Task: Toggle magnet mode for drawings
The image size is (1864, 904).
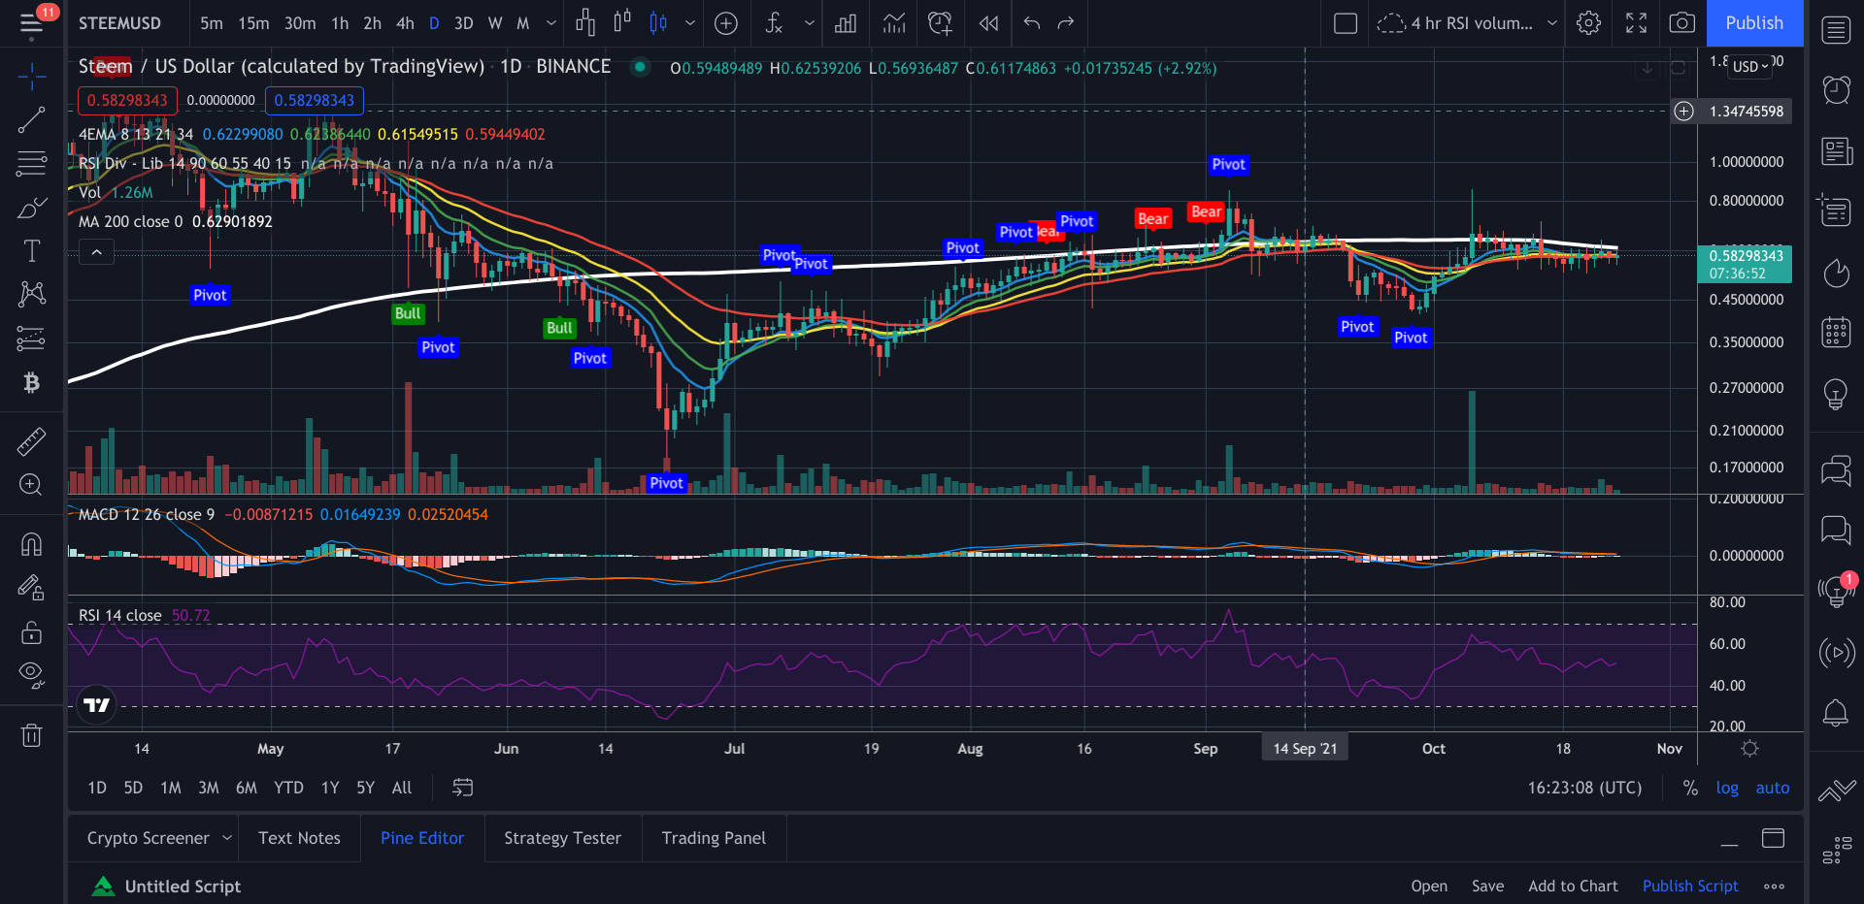Action: click(x=31, y=544)
